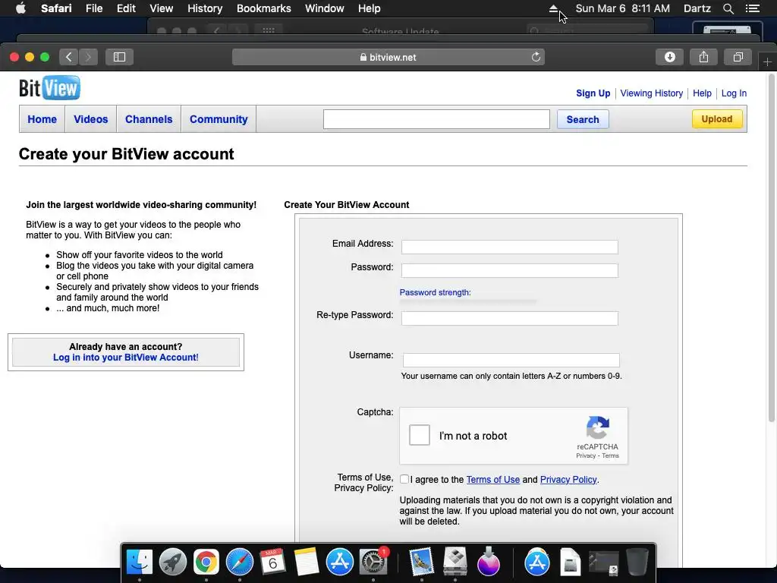Open the Safari share menu
The width and height of the screenshot is (777, 583).
703,57
